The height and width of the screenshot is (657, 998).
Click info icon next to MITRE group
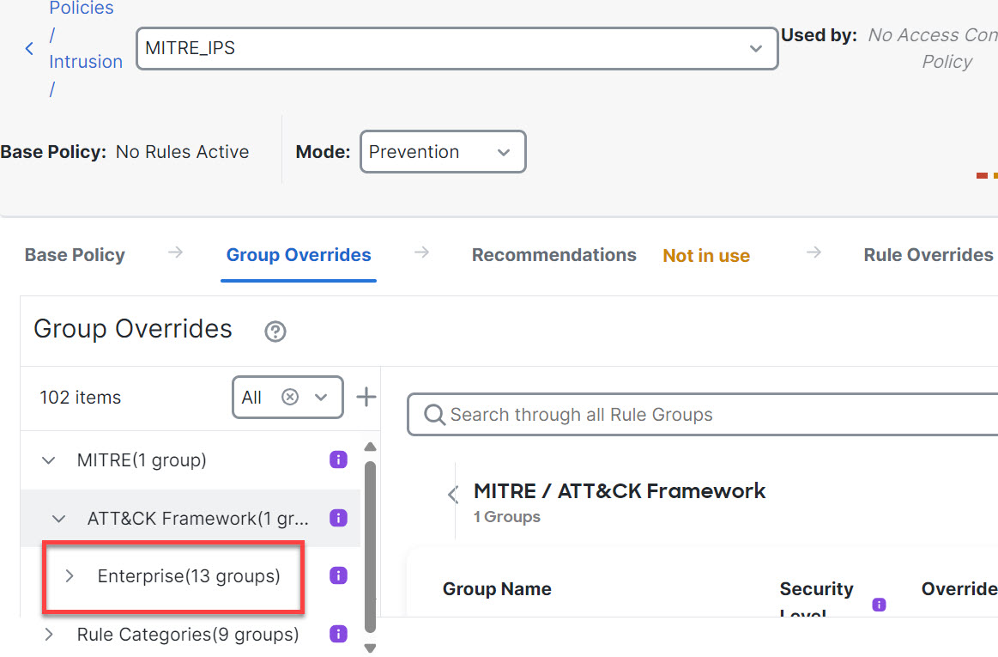coord(338,460)
